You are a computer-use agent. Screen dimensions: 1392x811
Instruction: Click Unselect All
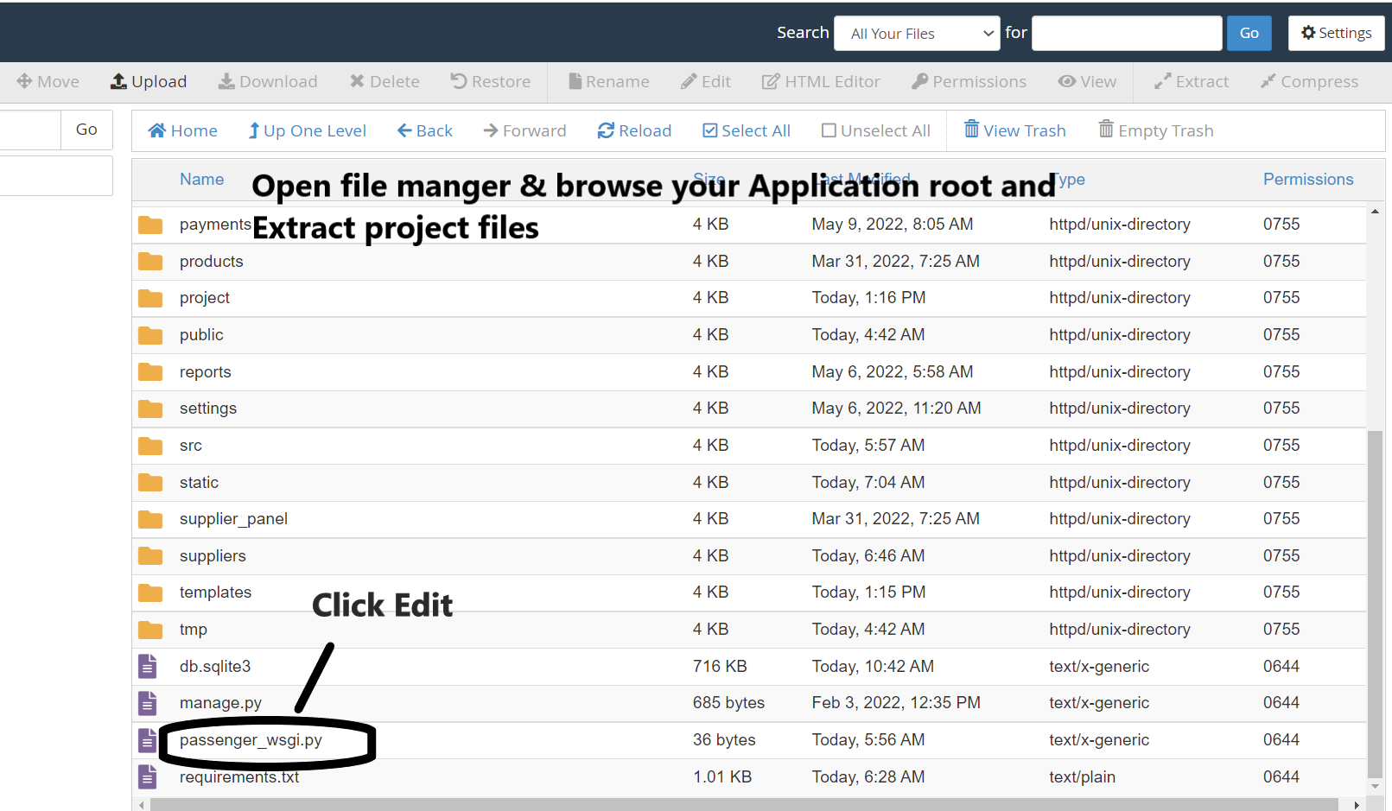pyautogui.click(x=874, y=130)
